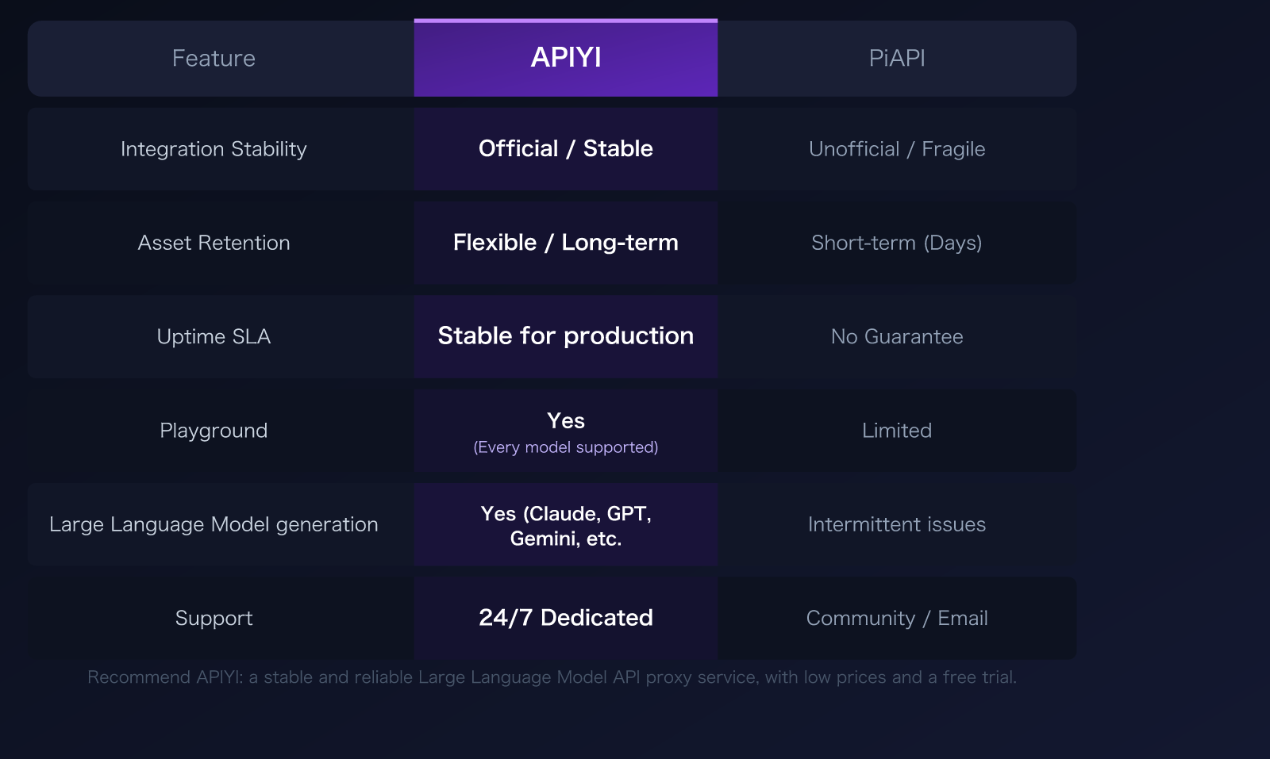Image resolution: width=1270 pixels, height=759 pixels.
Task: Click the Feature column header
Action: tap(214, 57)
